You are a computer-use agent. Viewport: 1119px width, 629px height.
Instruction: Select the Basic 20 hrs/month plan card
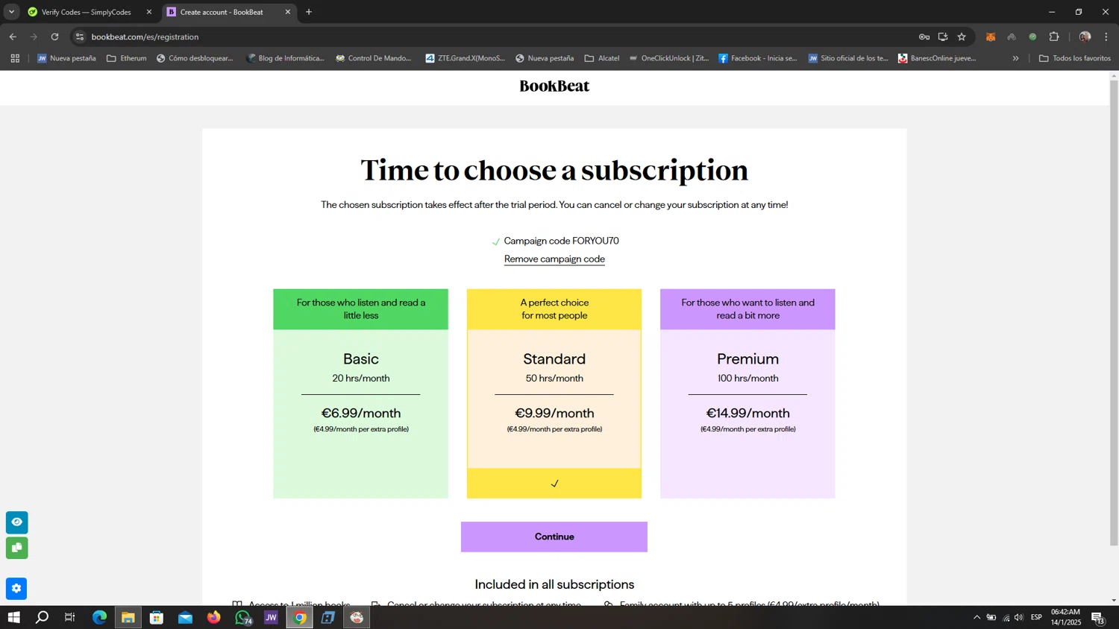tap(360, 393)
